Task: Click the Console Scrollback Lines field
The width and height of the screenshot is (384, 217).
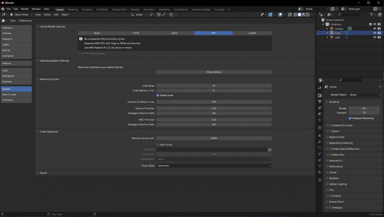Action: coord(214,102)
